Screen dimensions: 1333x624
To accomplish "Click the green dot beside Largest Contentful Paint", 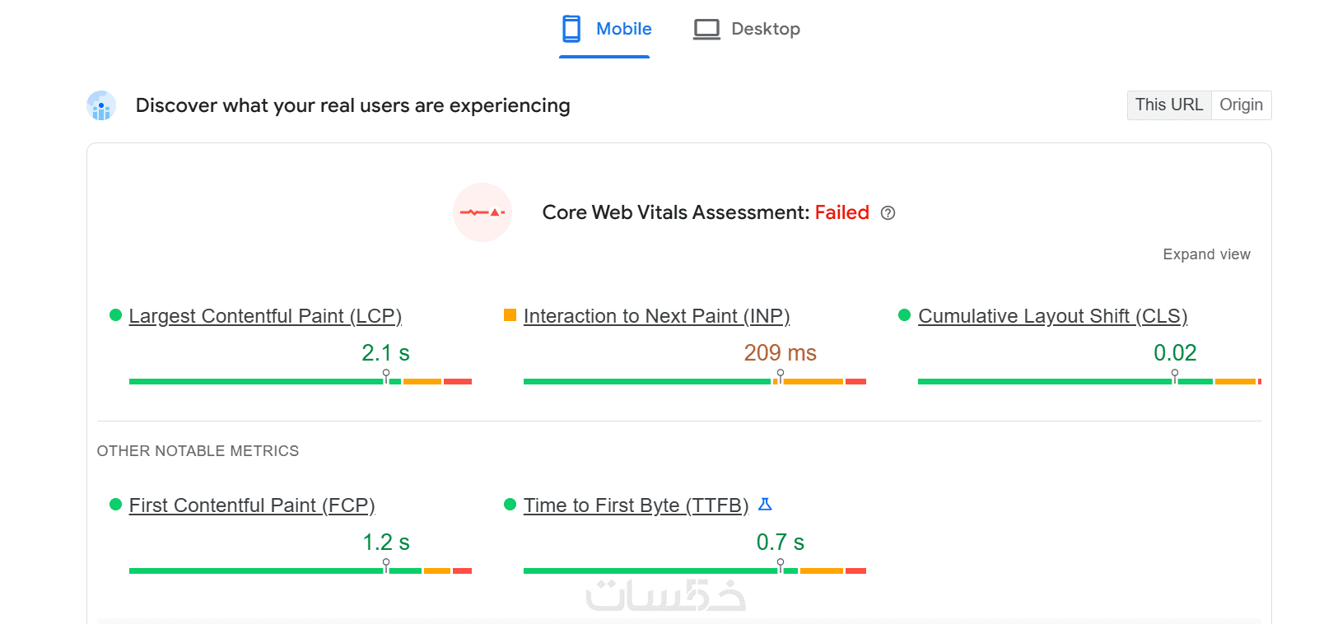I will [116, 315].
